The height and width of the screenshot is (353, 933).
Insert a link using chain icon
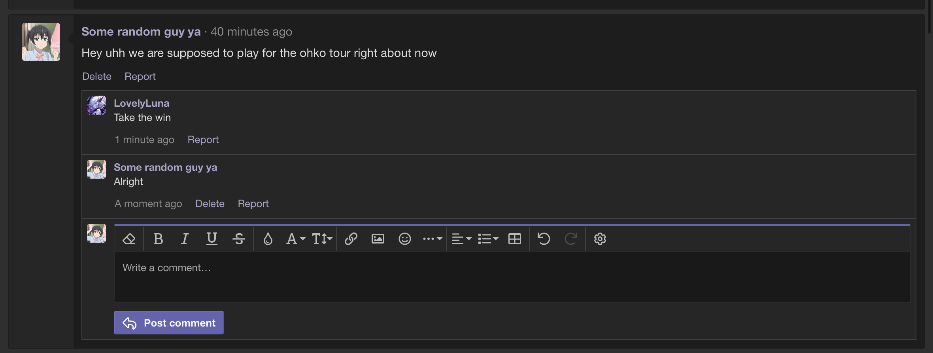click(351, 239)
